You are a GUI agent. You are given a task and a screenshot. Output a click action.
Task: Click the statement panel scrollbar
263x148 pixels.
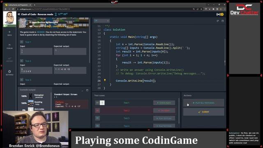tap(90, 40)
